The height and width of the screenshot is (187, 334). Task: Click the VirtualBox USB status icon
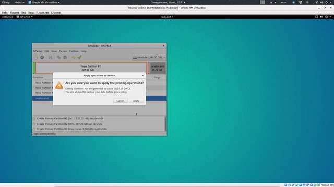click(x=296, y=185)
